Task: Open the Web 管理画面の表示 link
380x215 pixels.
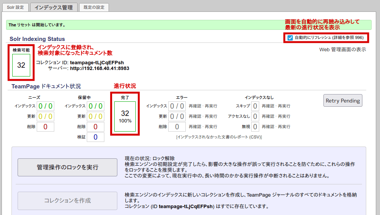Action: tap(343, 49)
